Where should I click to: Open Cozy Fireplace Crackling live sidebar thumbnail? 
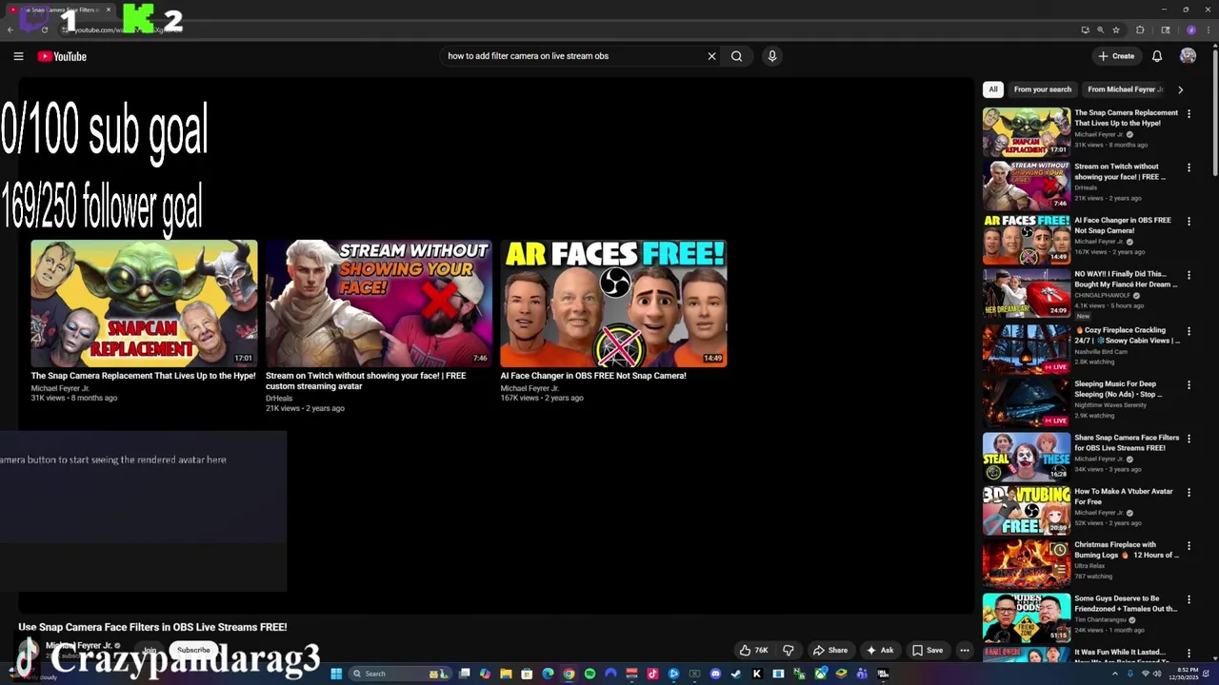1027,349
